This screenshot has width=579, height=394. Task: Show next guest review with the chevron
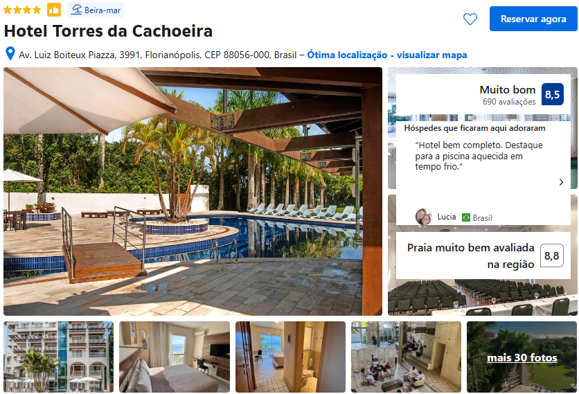(x=561, y=182)
